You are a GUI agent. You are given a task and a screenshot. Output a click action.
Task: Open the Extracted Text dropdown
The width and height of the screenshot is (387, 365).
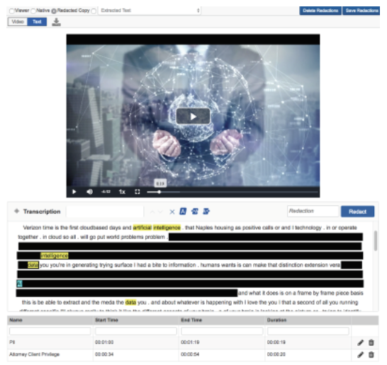150,11
